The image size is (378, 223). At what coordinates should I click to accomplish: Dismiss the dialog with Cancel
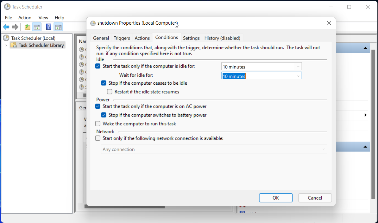[315, 198]
